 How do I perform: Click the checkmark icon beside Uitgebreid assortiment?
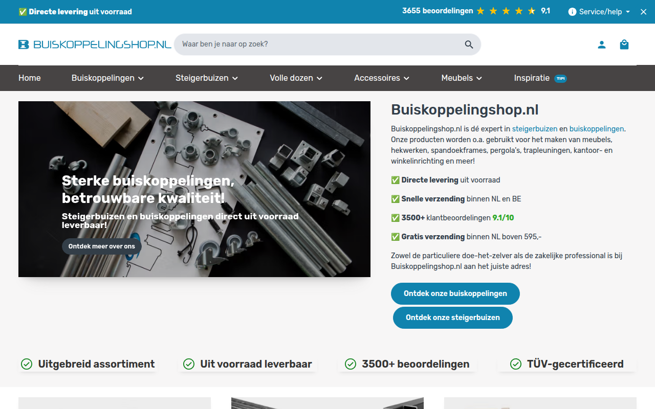tap(27, 364)
